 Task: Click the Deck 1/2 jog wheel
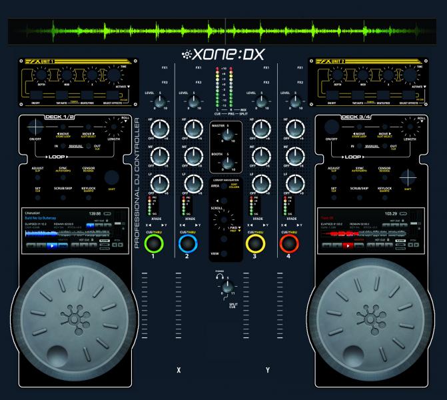click(75, 319)
